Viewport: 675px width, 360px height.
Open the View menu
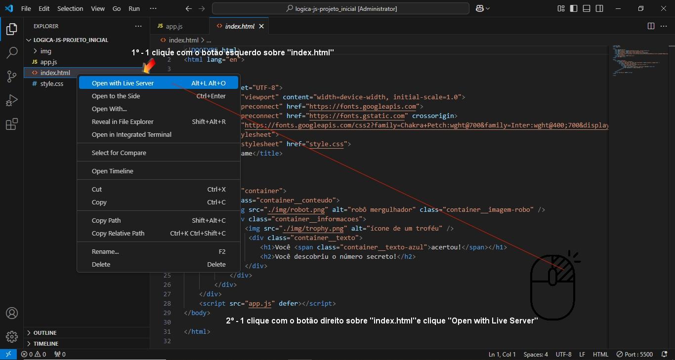(x=98, y=8)
